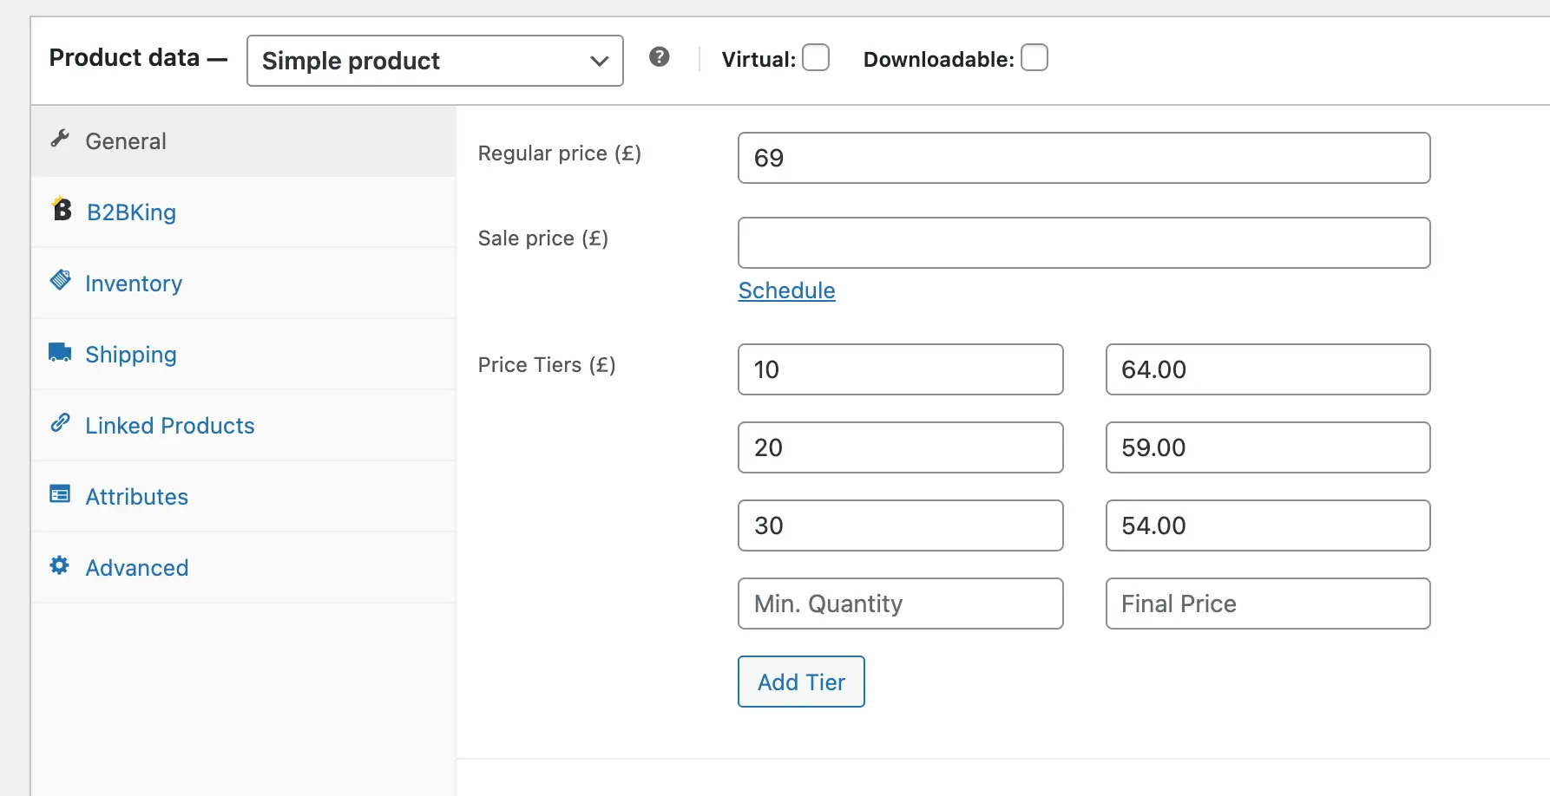This screenshot has width=1550, height=796.
Task: Click the empty Sale price field
Action: click(x=1083, y=243)
